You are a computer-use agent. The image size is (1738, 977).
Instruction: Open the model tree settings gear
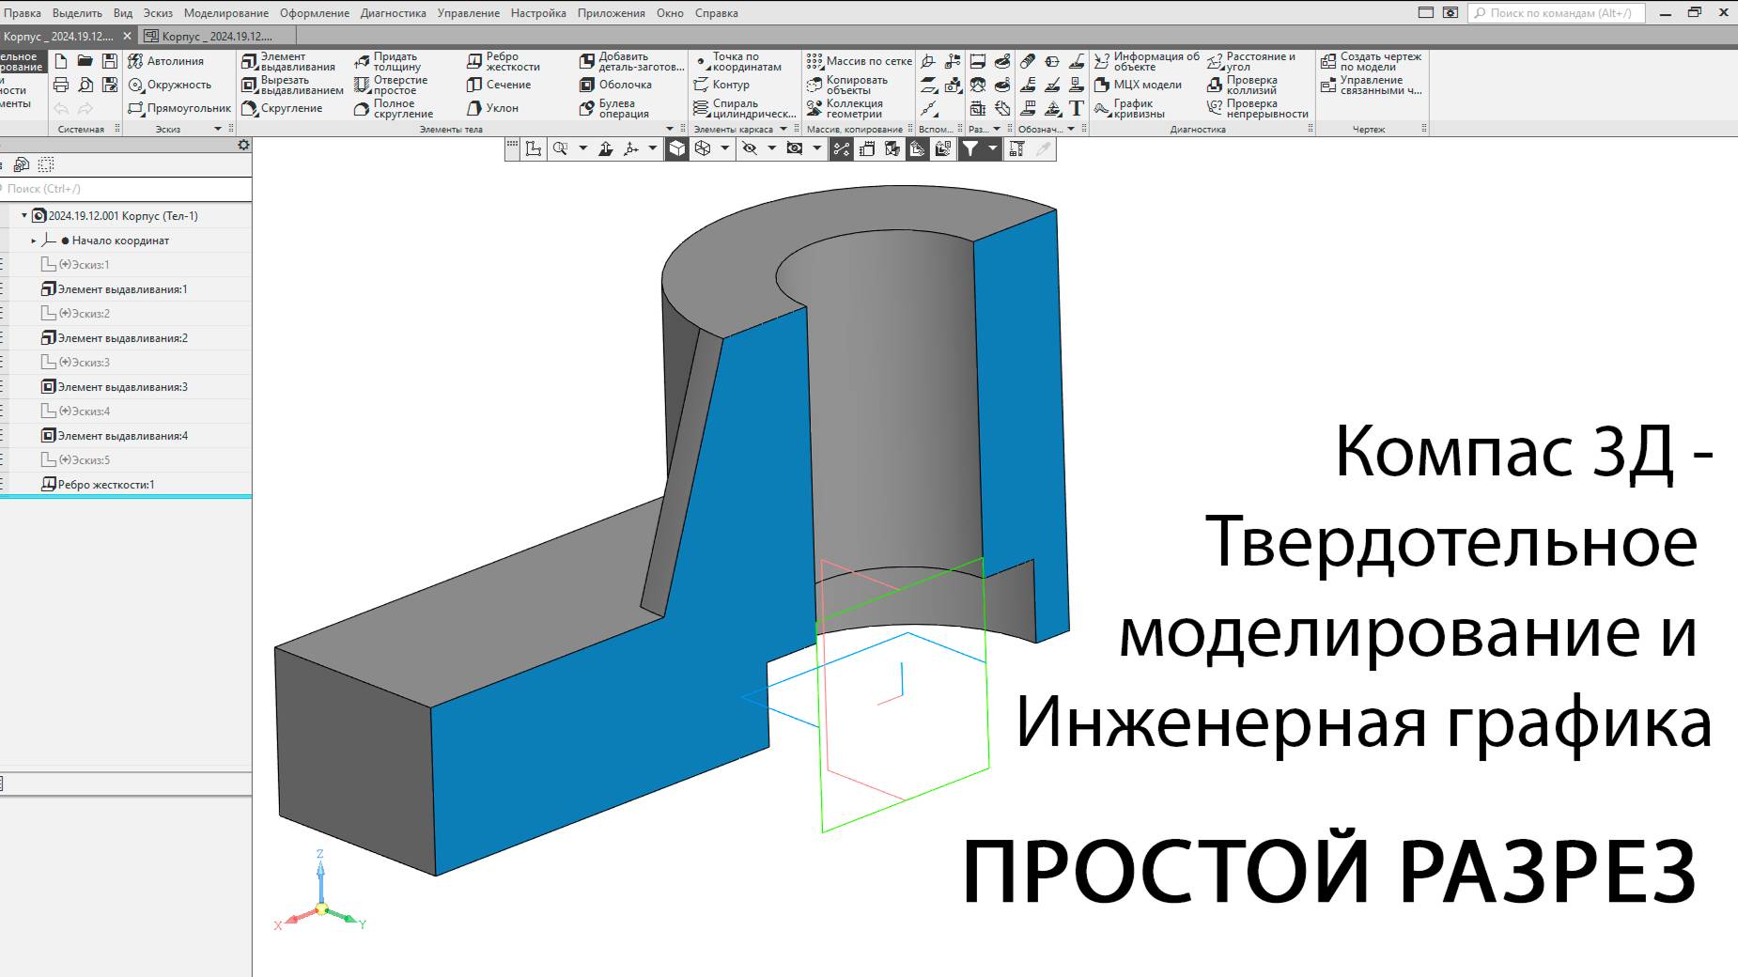(x=243, y=145)
